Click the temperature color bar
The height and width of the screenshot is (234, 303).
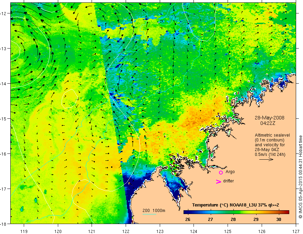(236, 212)
